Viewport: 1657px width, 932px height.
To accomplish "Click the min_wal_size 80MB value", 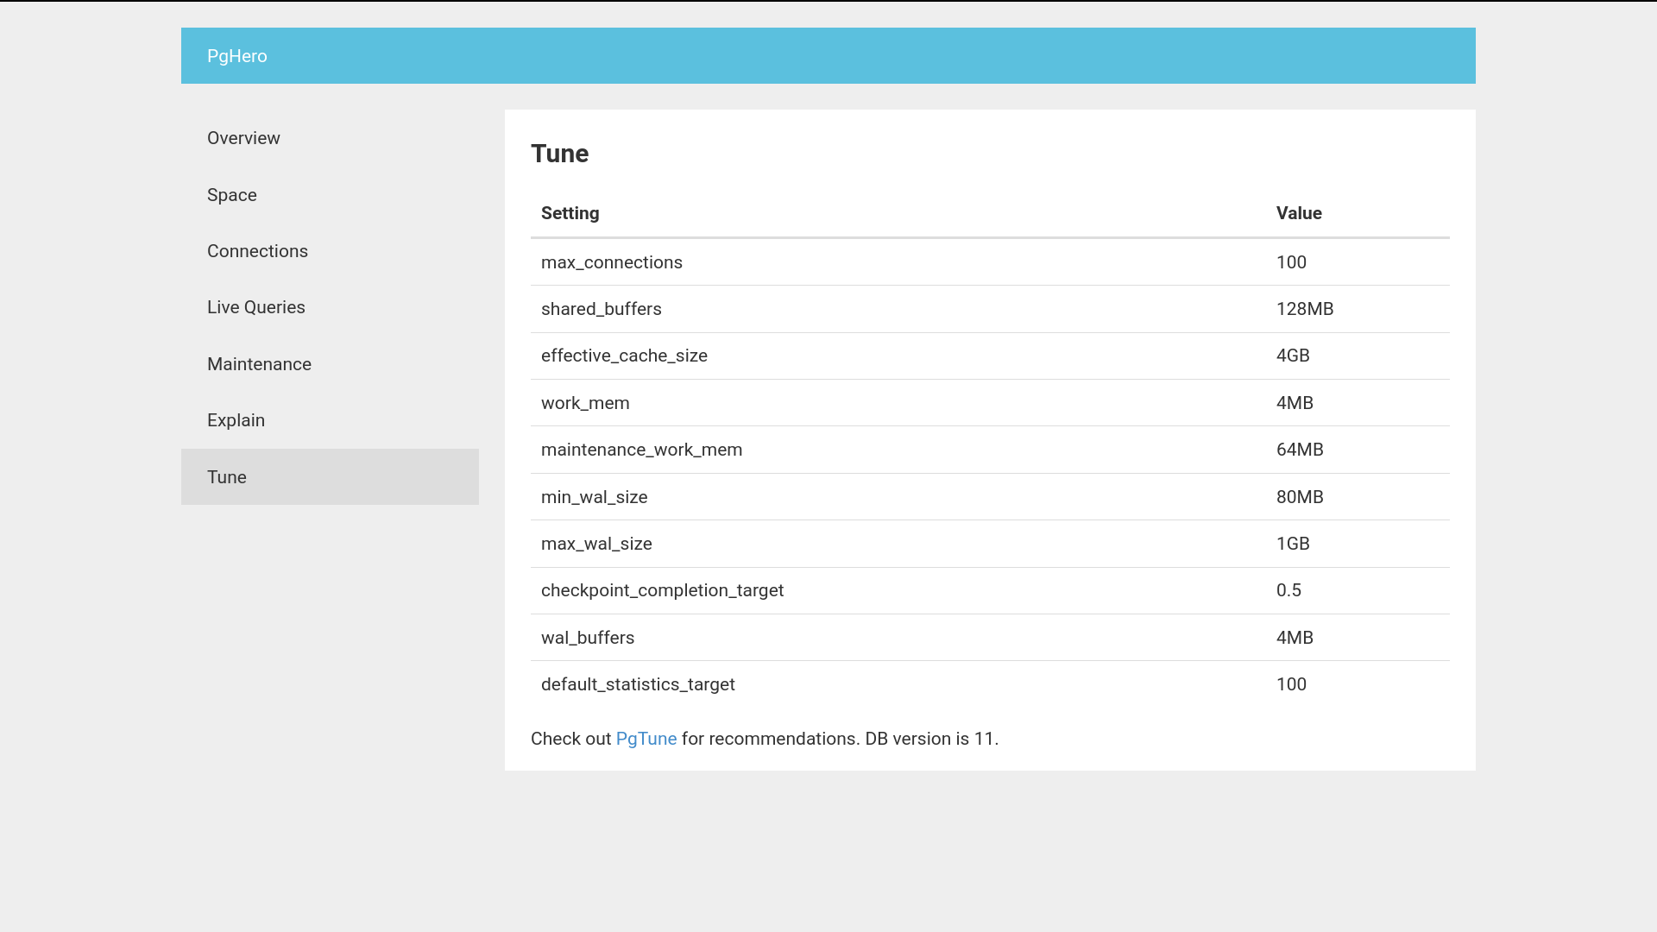I will pyautogui.click(x=1299, y=497).
